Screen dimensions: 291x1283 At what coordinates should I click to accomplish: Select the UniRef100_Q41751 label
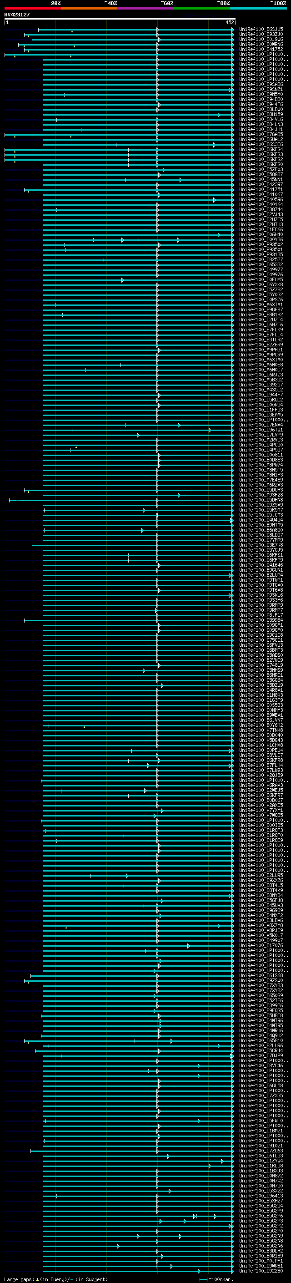261,189
